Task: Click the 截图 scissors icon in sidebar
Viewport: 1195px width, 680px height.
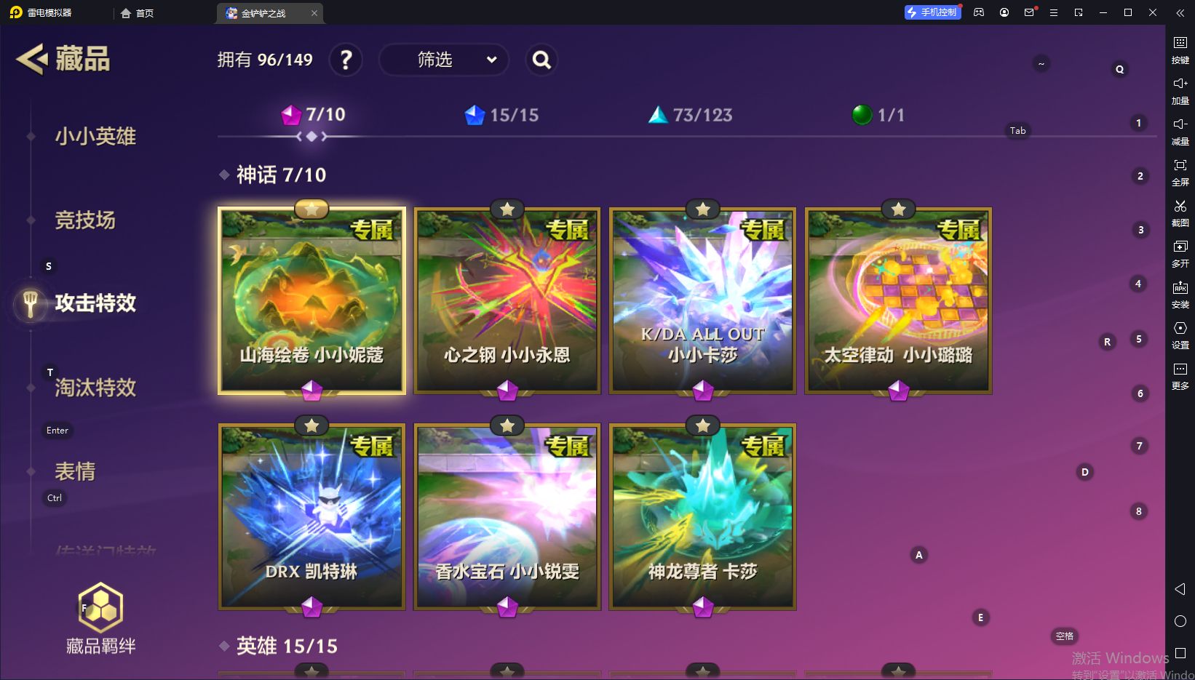Action: (x=1180, y=207)
